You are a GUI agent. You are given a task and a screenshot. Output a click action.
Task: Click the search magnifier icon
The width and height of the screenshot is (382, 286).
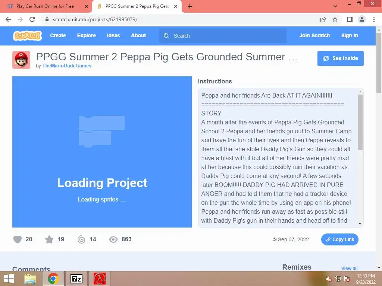[x=166, y=36]
